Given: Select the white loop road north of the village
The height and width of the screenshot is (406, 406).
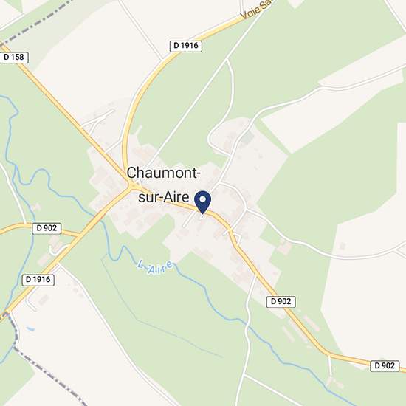Looking at the screenshot, I should point(221,109).
